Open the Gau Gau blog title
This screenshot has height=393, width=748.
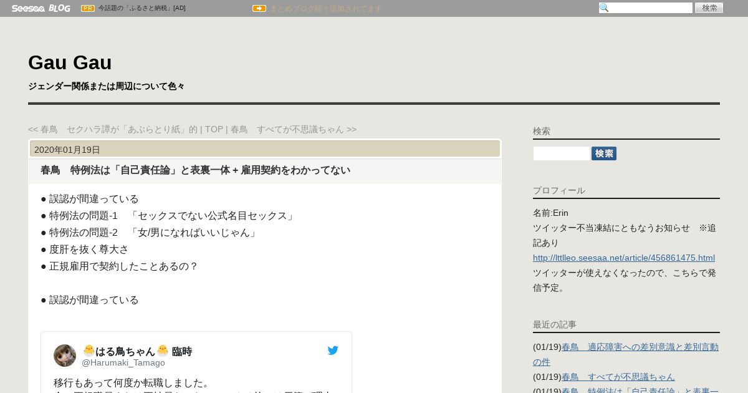click(70, 62)
